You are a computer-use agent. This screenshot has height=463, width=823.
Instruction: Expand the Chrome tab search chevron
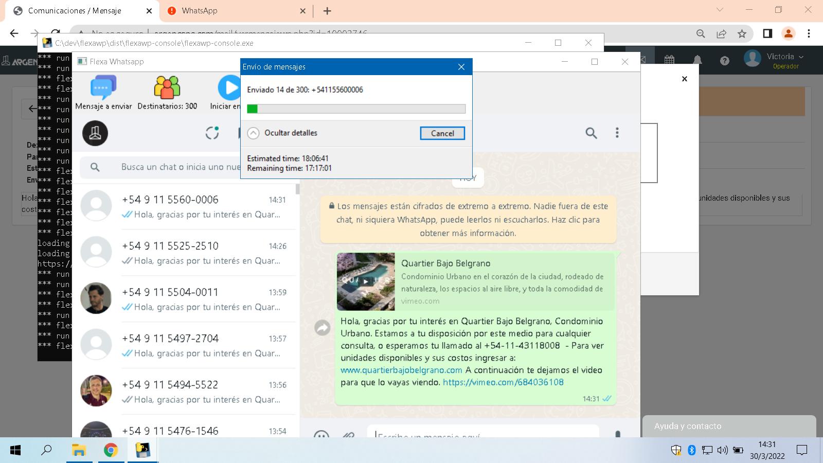720,10
